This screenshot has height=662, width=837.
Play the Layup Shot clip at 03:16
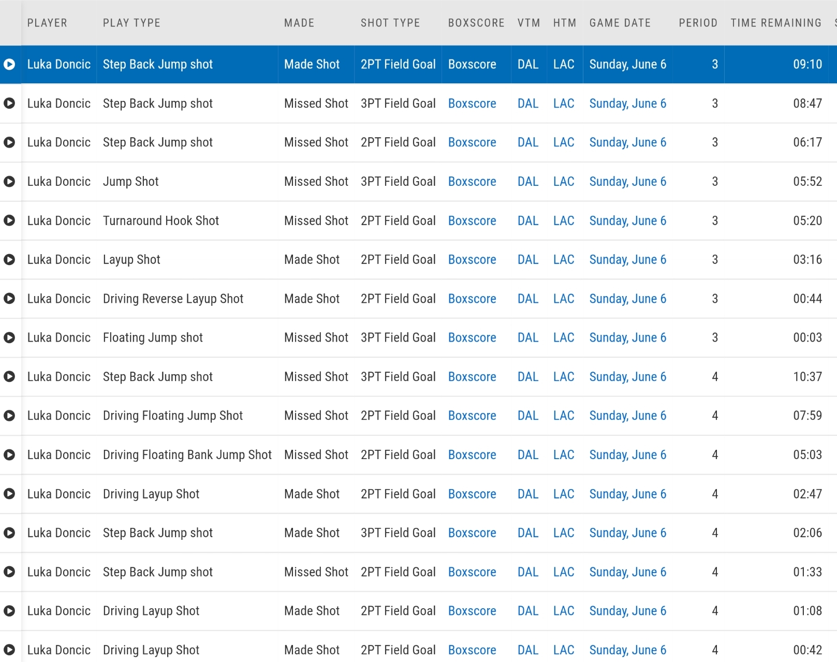pos(9,259)
